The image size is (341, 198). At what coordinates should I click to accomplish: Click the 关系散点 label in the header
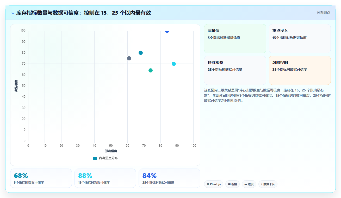tap(323, 13)
